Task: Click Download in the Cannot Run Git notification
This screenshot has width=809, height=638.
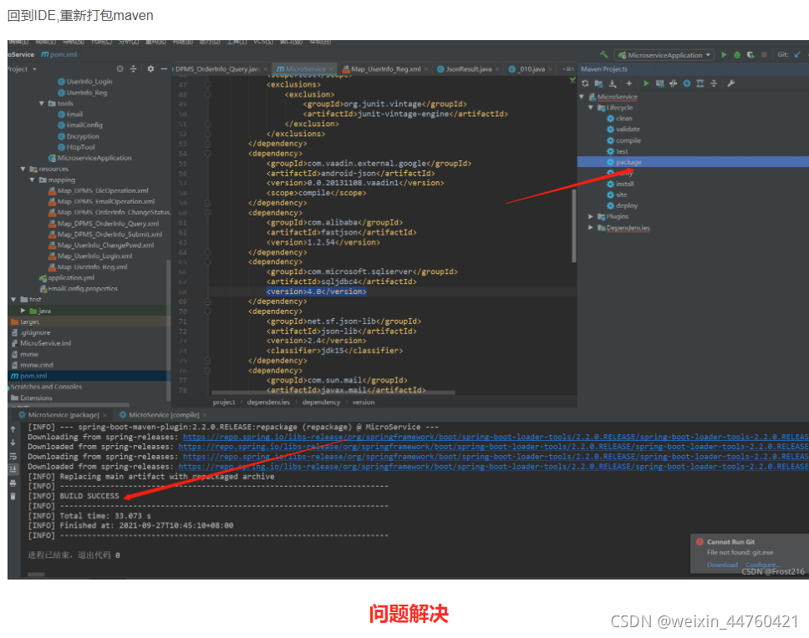Action: (x=721, y=565)
